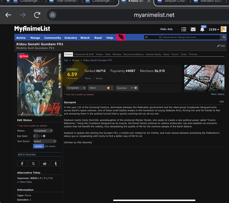The image size is (229, 203).
Task: Open Your Score Select dropdown
Action: pos(45,141)
